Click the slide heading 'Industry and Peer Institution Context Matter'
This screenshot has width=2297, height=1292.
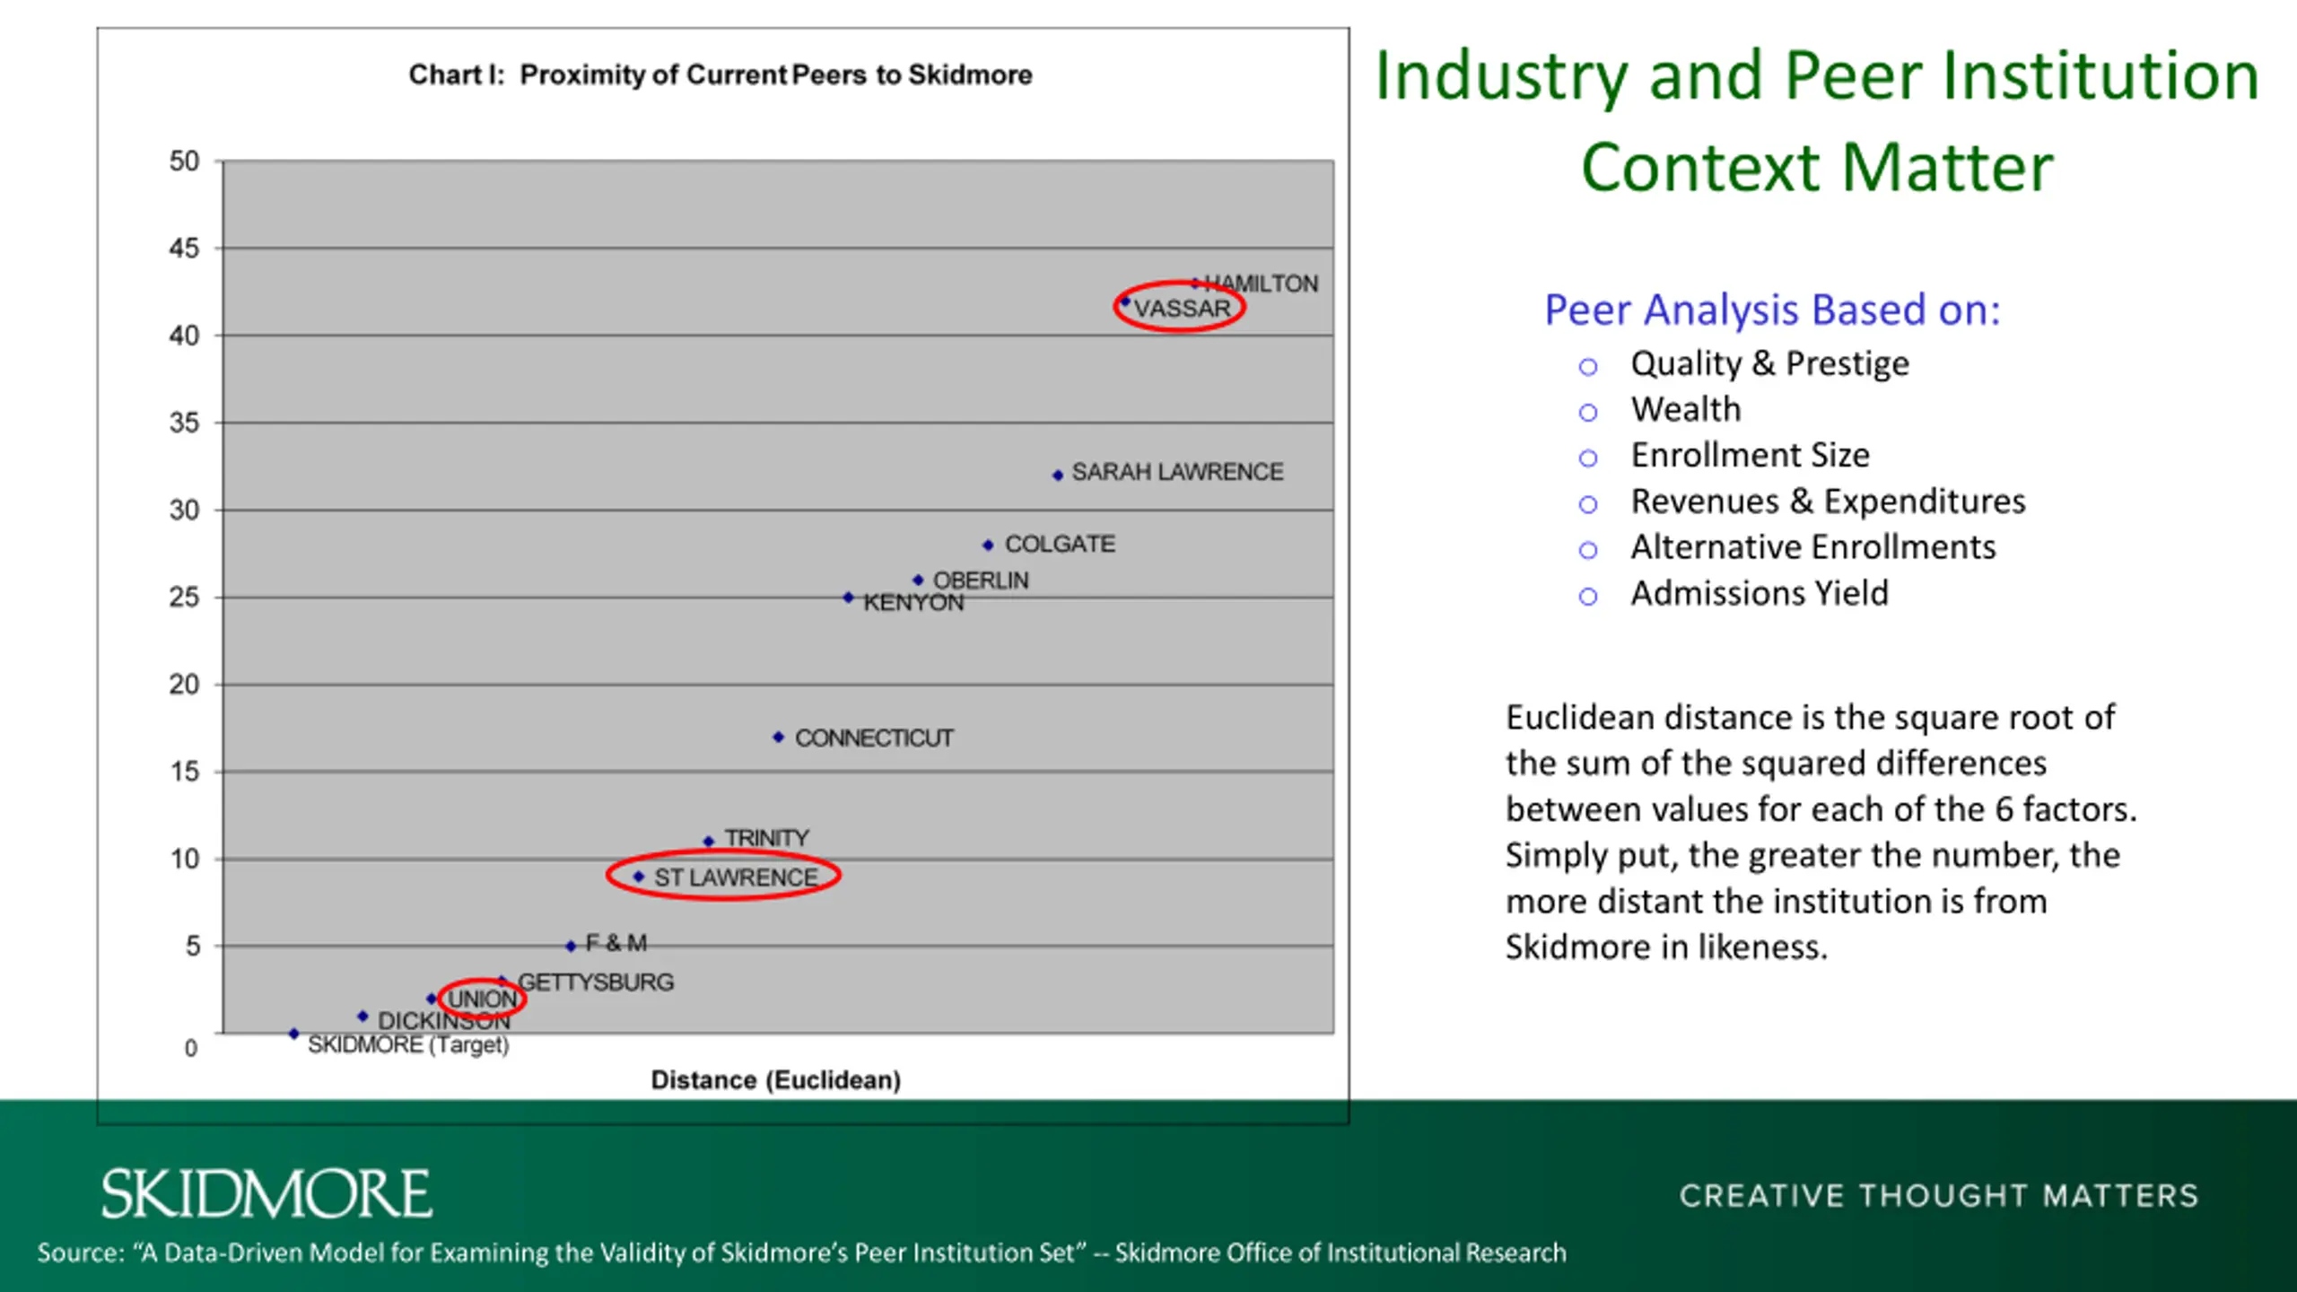pyautogui.click(x=1817, y=121)
